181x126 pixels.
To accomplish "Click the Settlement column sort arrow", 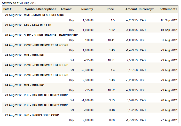I will pos(176,9).
